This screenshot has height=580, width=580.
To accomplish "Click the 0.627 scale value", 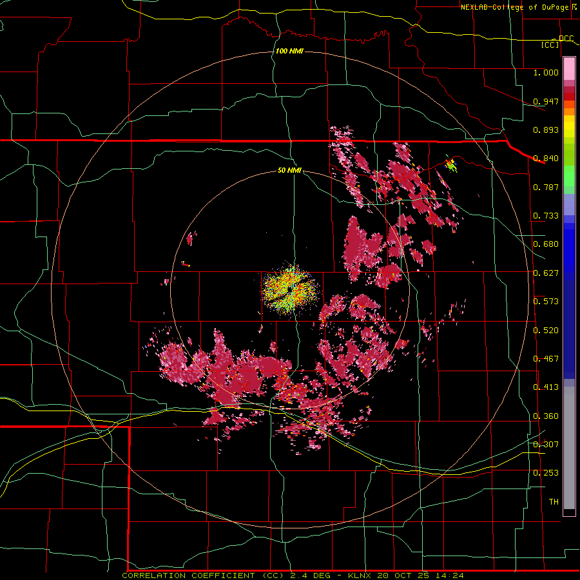I will pyautogui.click(x=546, y=273).
